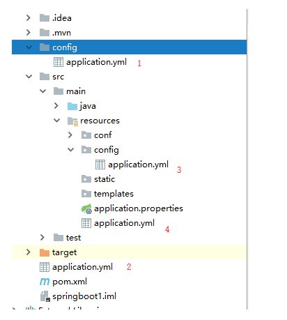Select the pom.xml file name
The width and height of the screenshot is (287, 320).
coord(70,282)
